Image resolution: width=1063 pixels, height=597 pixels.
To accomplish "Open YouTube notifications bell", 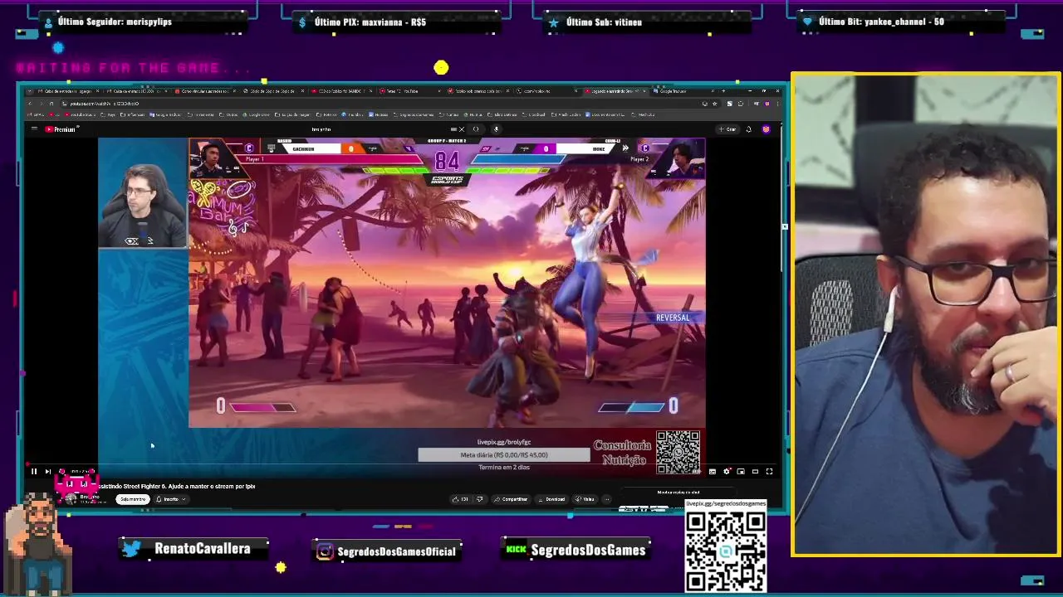I will click(x=748, y=129).
